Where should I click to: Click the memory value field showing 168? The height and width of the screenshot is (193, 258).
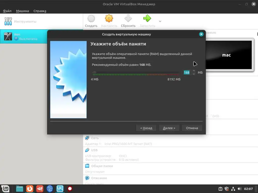[187, 73]
